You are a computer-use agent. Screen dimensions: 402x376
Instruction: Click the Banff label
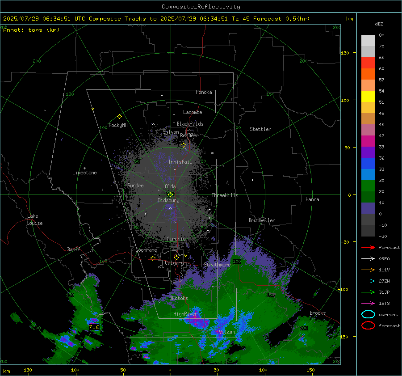74,249
